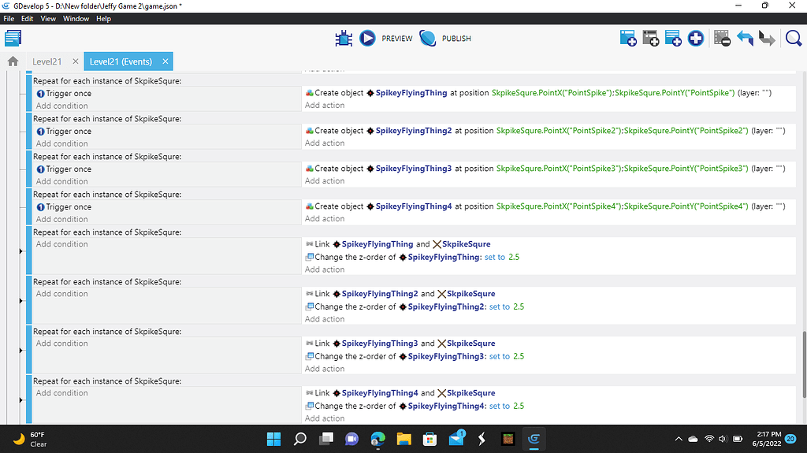Viewport: 807px width, 453px height.
Task: Open Microsoft Edge from taskbar
Action: coord(377,439)
